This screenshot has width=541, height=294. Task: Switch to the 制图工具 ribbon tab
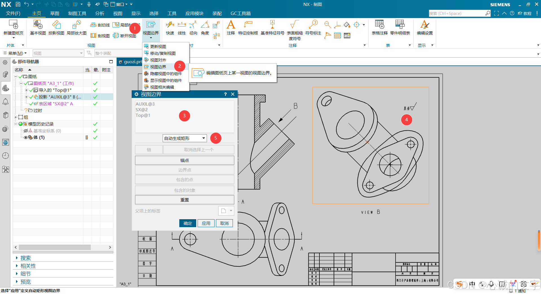[77, 13]
